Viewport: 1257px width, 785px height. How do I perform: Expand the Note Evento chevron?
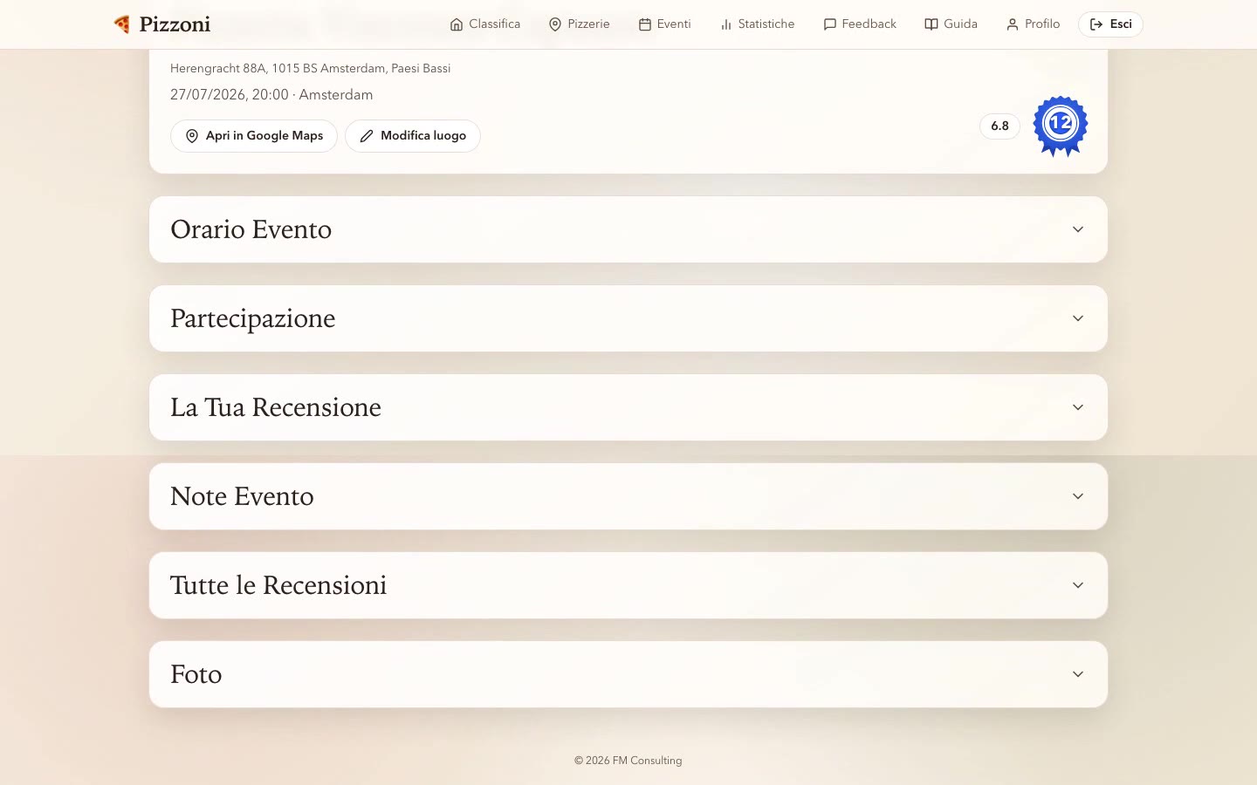tap(1078, 496)
